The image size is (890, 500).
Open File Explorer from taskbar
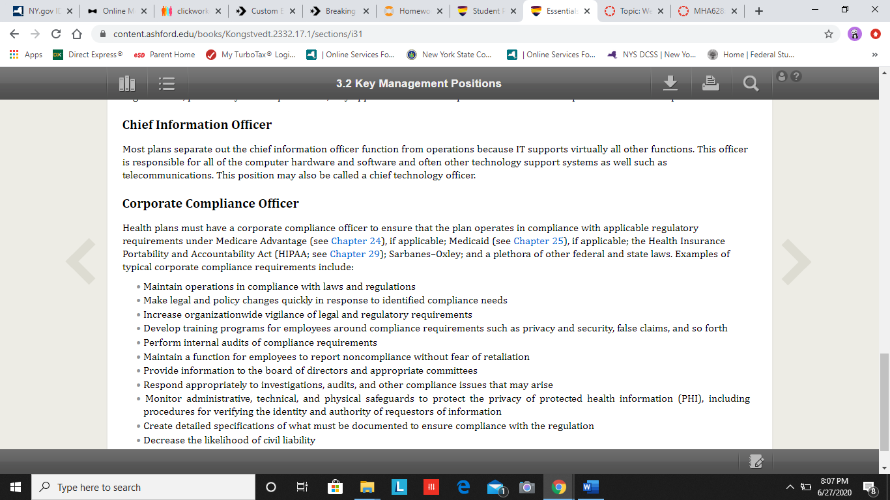point(367,487)
